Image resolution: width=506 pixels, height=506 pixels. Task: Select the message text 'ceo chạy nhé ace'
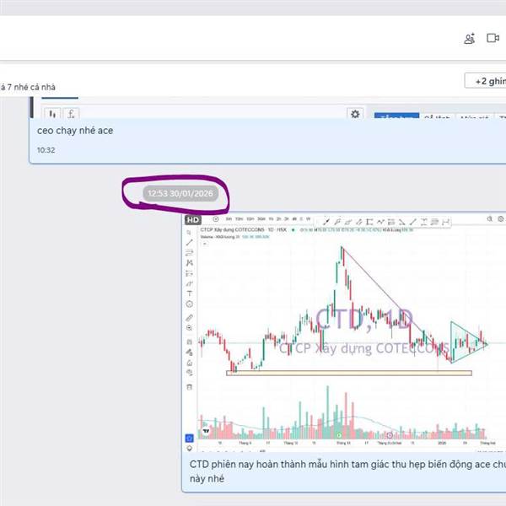point(75,131)
